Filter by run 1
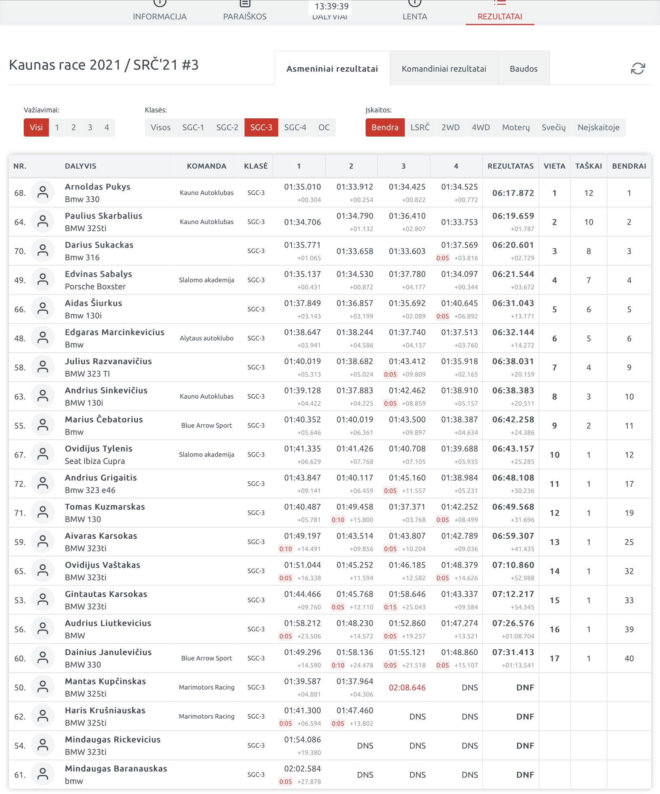This screenshot has width=660, height=794. (57, 127)
